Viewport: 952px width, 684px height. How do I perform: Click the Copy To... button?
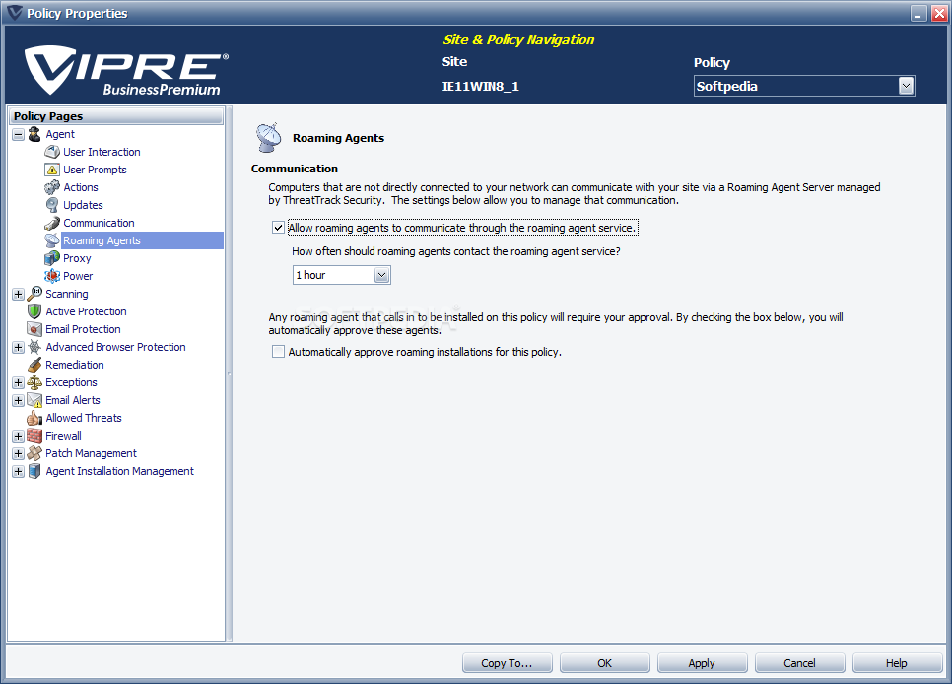pos(507,663)
